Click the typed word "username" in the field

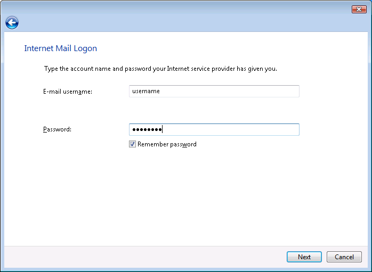pos(146,91)
